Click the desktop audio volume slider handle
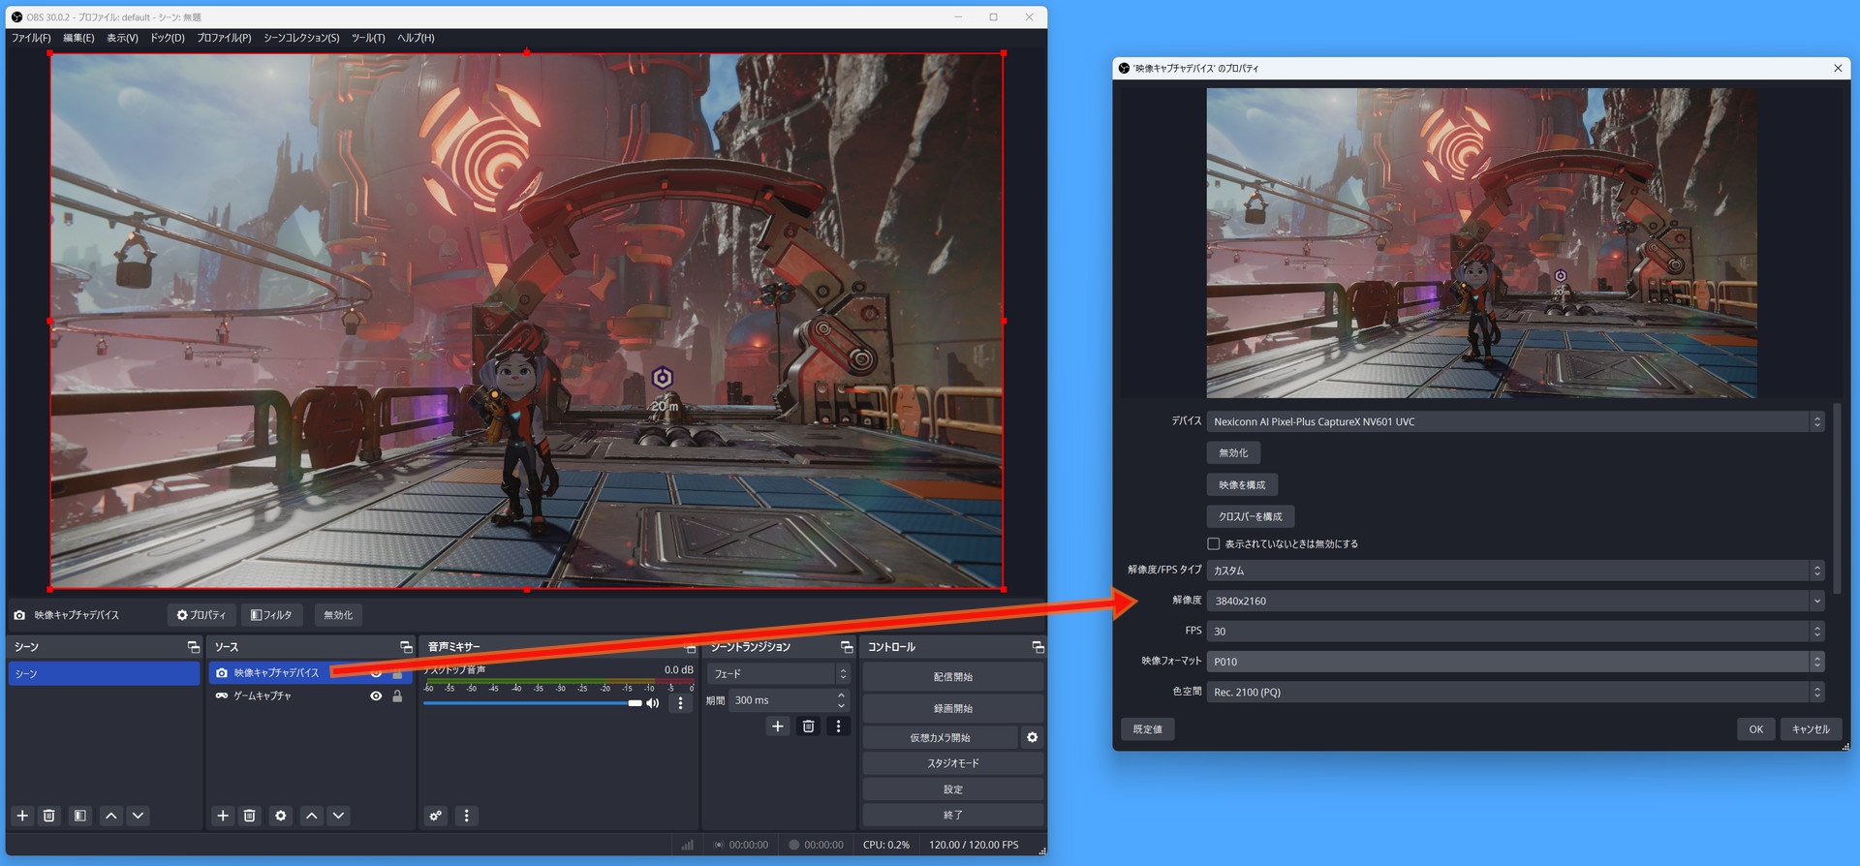1860x866 pixels. click(x=635, y=703)
